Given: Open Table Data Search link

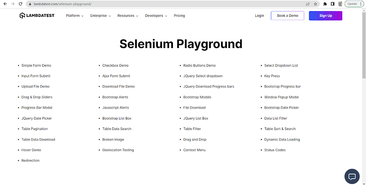Looking at the screenshot, I should point(117,129).
